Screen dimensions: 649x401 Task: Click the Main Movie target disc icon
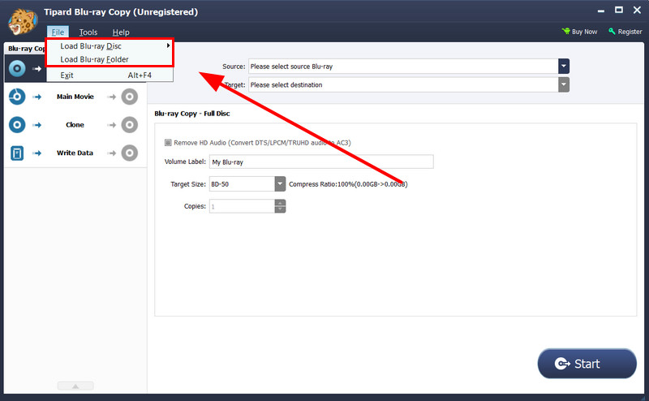(130, 97)
